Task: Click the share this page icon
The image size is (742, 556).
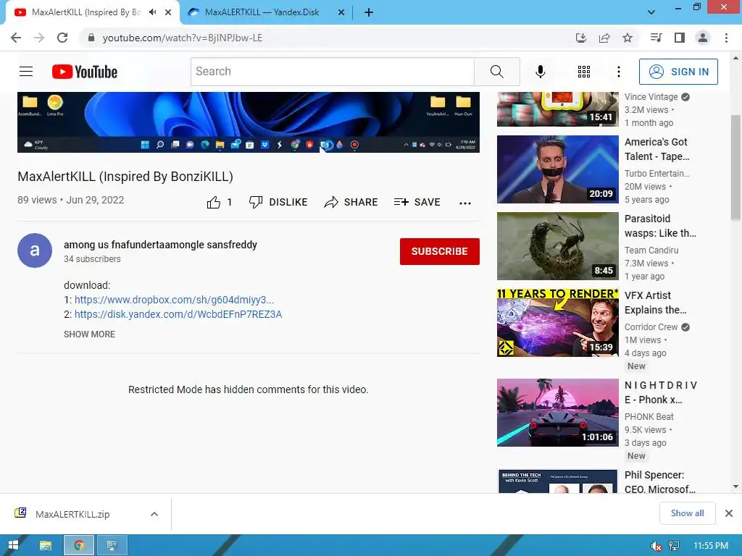Action: click(x=604, y=38)
